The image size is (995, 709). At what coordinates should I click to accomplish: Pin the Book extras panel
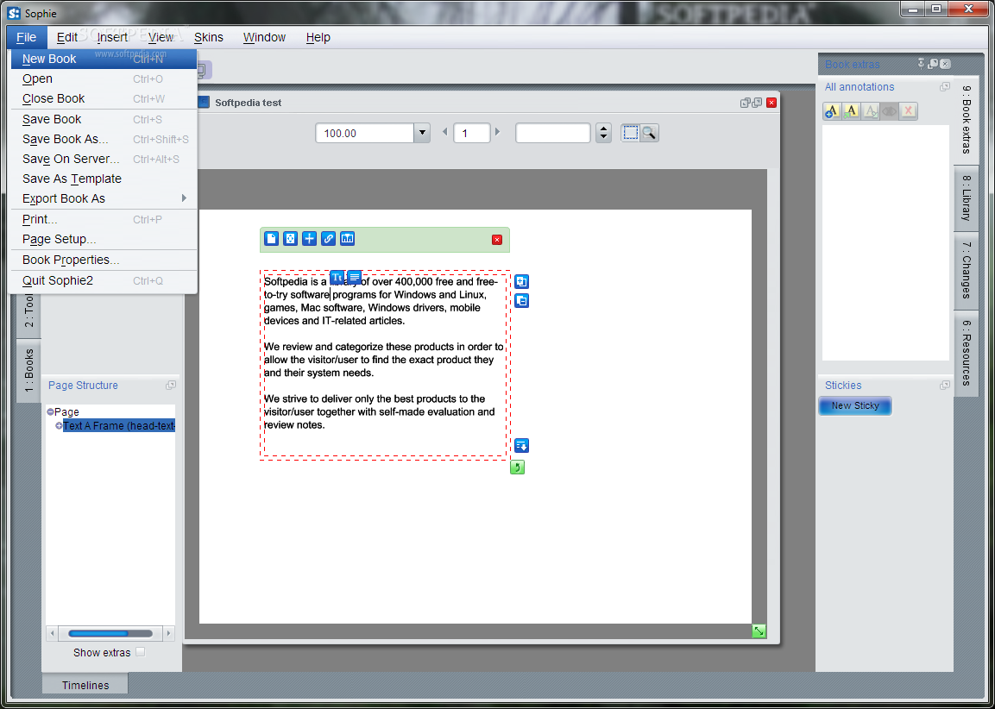922,64
